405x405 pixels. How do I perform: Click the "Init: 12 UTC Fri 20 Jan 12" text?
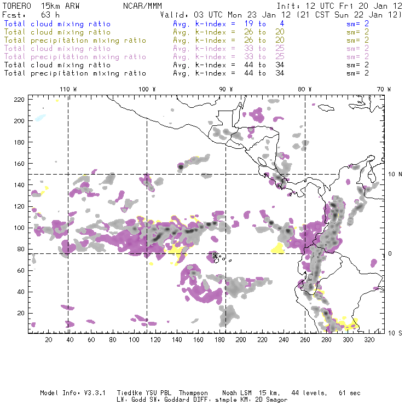339,5
